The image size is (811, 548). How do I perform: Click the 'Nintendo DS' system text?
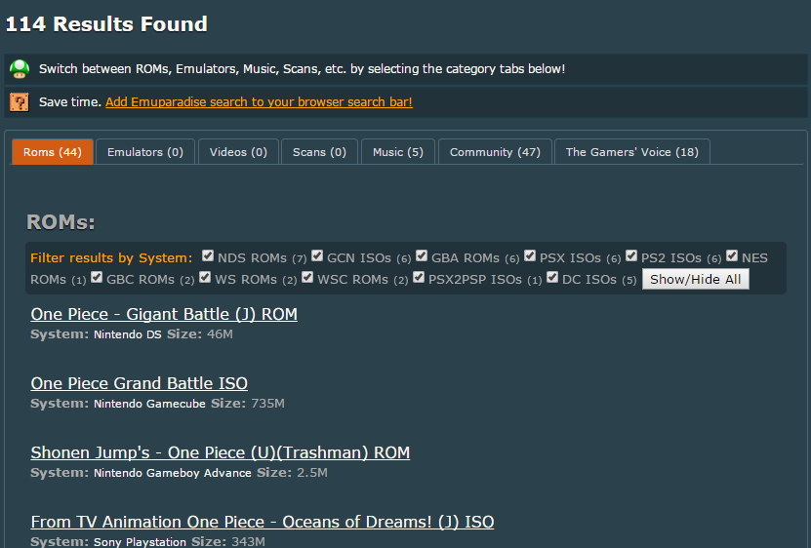point(127,334)
